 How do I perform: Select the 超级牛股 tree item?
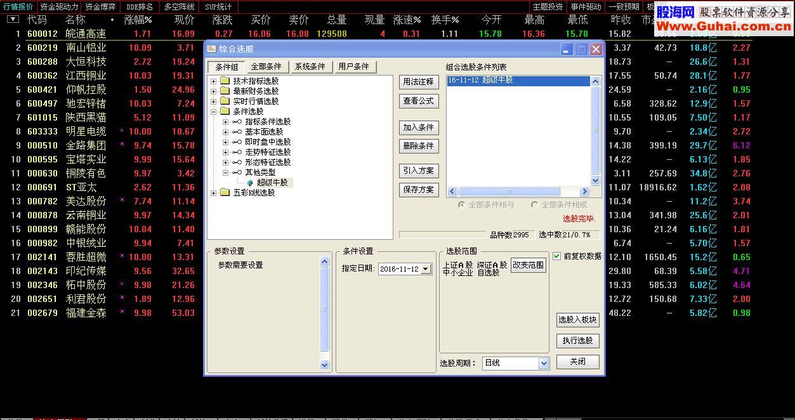(272, 183)
